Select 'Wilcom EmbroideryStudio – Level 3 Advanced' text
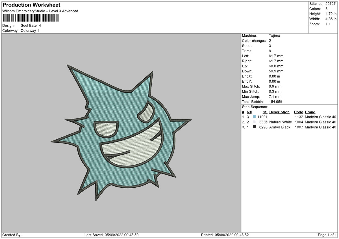This screenshot has width=339, height=239. coord(40,11)
